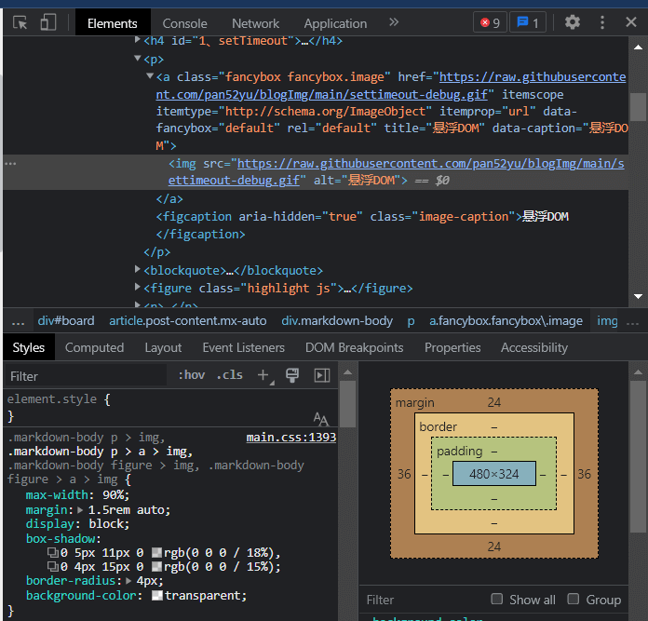Image resolution: width=648 pixels, height=621 pixels.
Task: Expand the blockquote node
Action: [138, 269]
